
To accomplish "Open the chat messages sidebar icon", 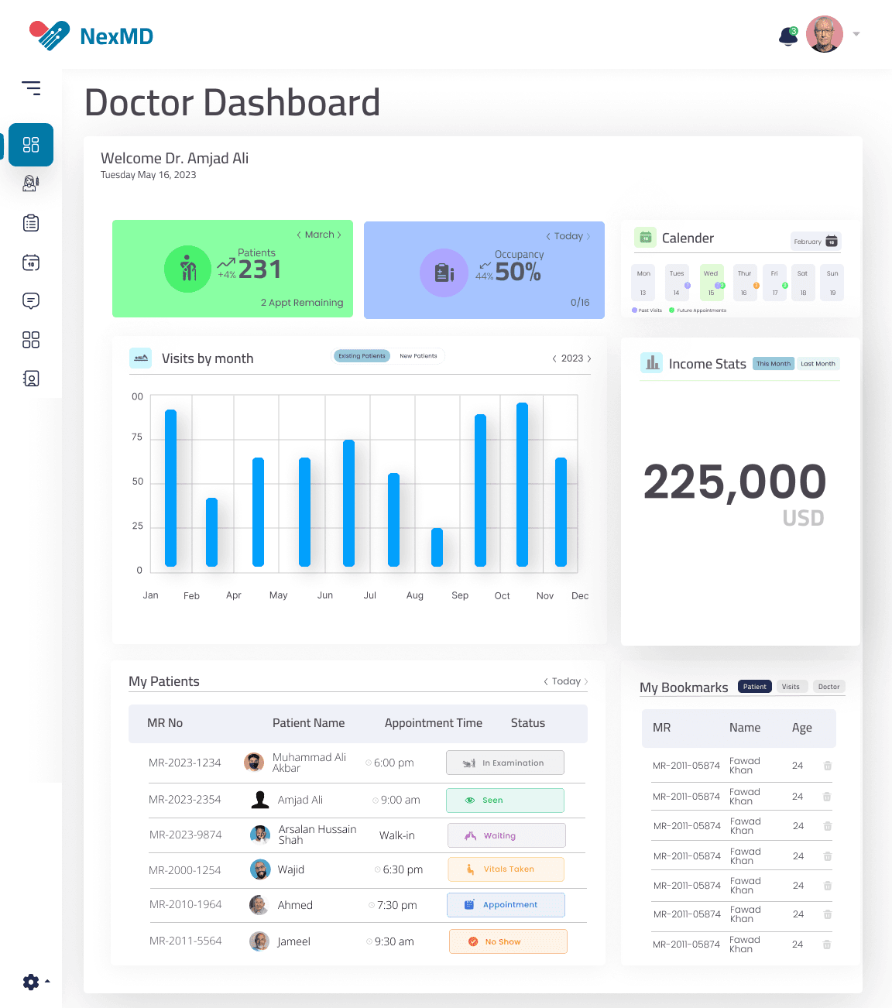I will (x=31, y=301).
